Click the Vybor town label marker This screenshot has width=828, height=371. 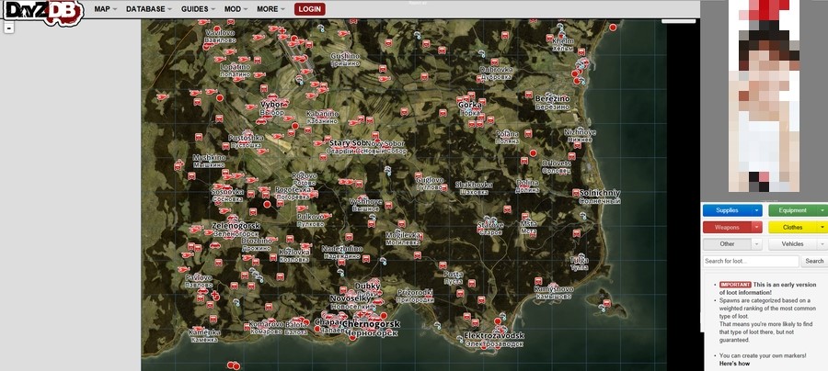[x=272, y=106]
